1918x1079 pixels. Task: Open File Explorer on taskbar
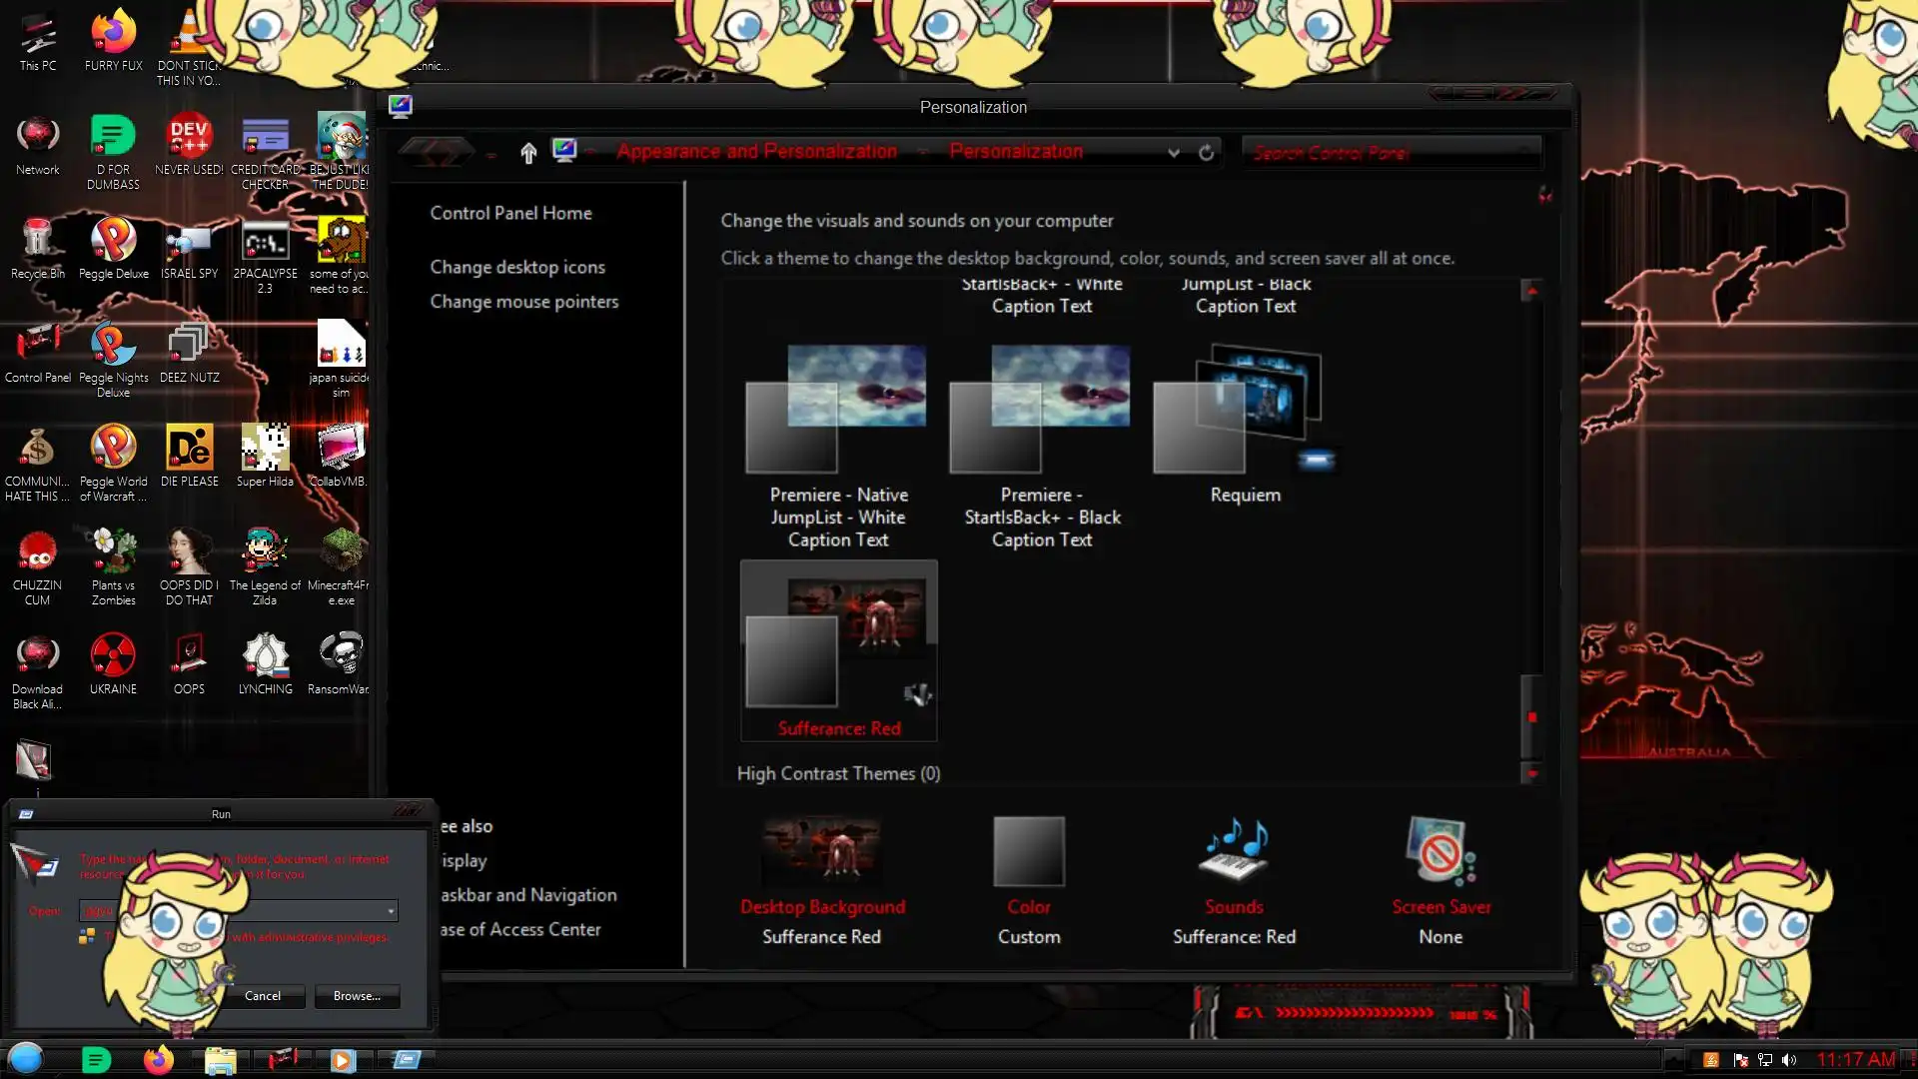[220, 1060]
